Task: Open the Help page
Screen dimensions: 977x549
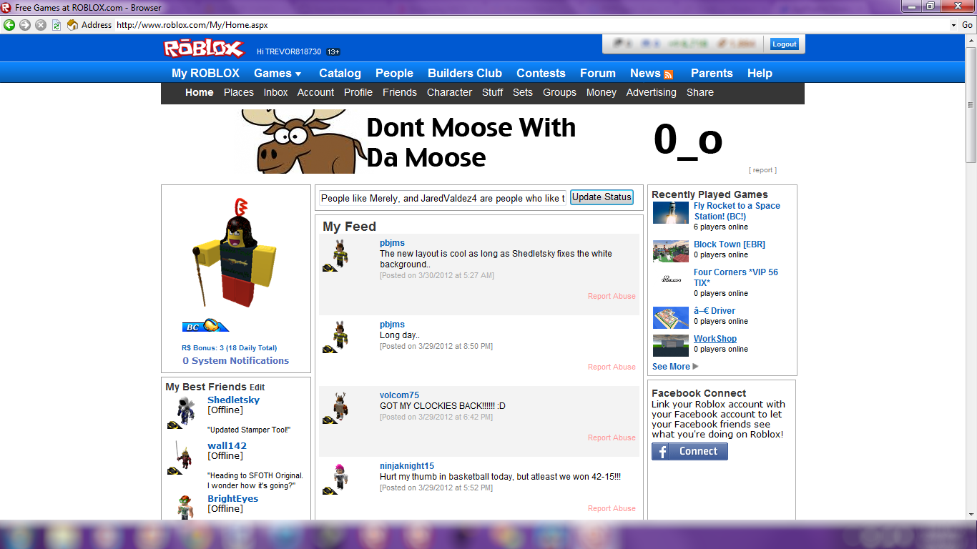Action: pyautogui.click(x=760, y=73)
